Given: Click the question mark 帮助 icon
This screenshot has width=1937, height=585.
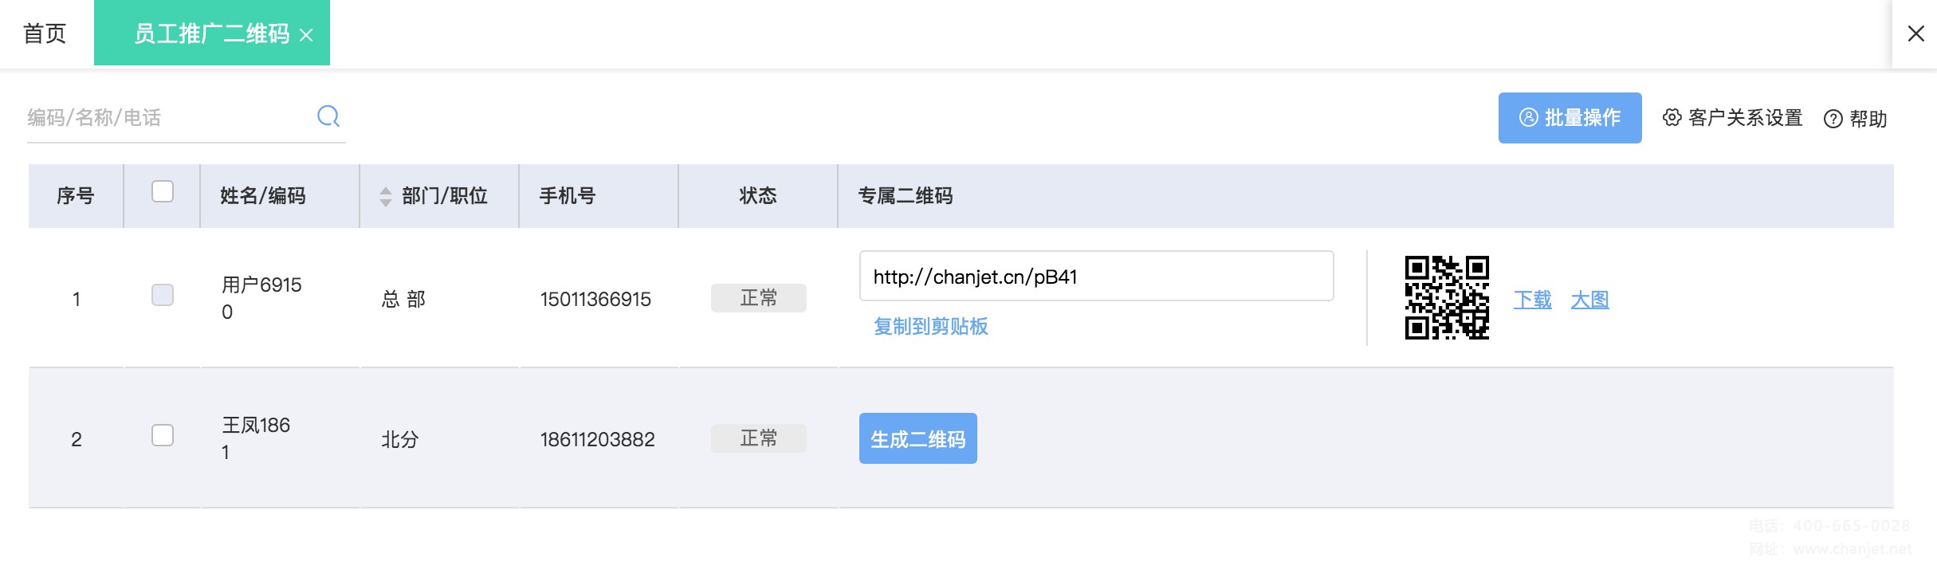Looking at the screenshot, I should [1833, 119].
